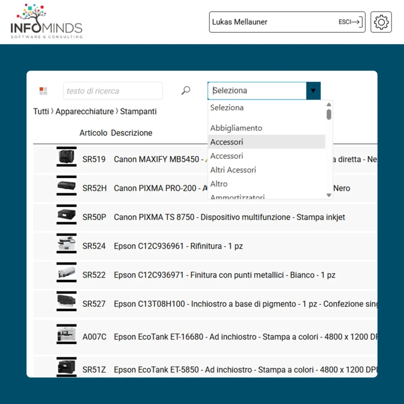
Task: Open the settings gear icon
Action: coord(381,22)
